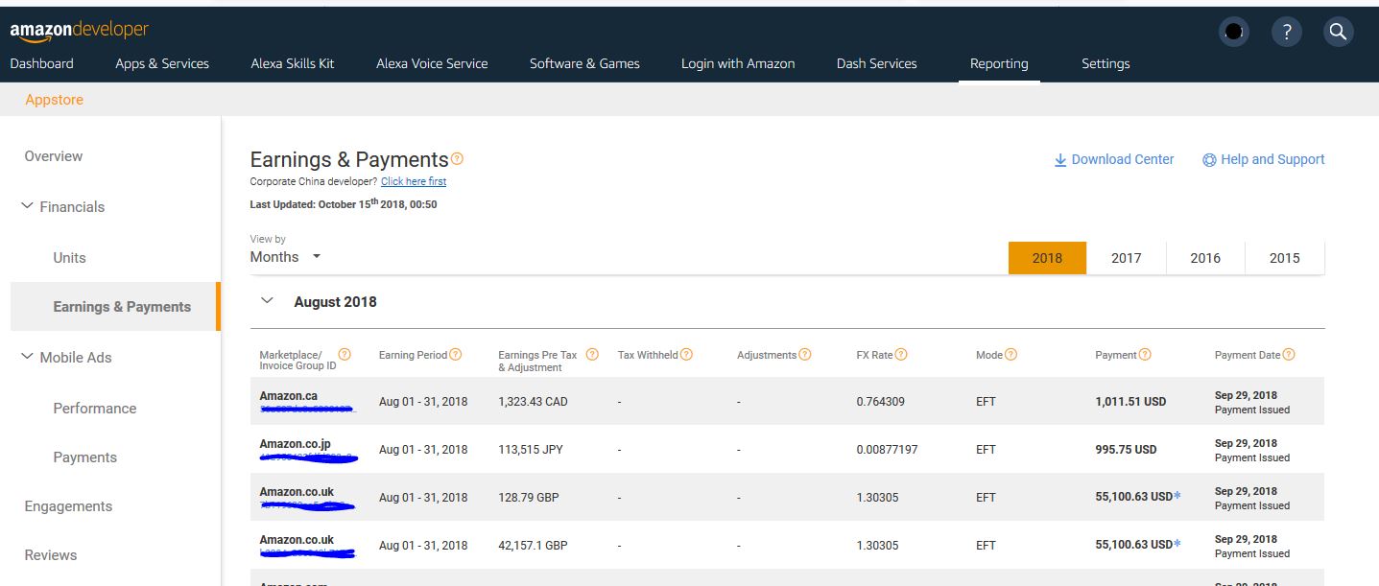This screenshot has width=1379, height=586.
Task: Switch to the 2017 year tab
Action: [x=1126, y=258]
